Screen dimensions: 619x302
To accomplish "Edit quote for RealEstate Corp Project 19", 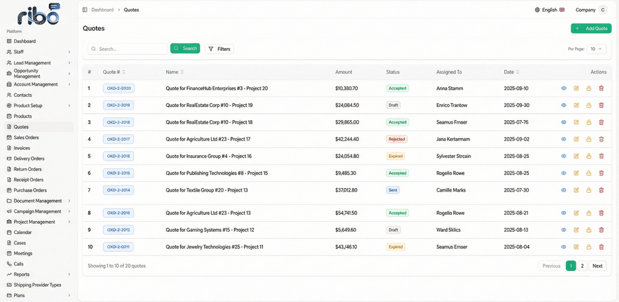I will (576, 105).
